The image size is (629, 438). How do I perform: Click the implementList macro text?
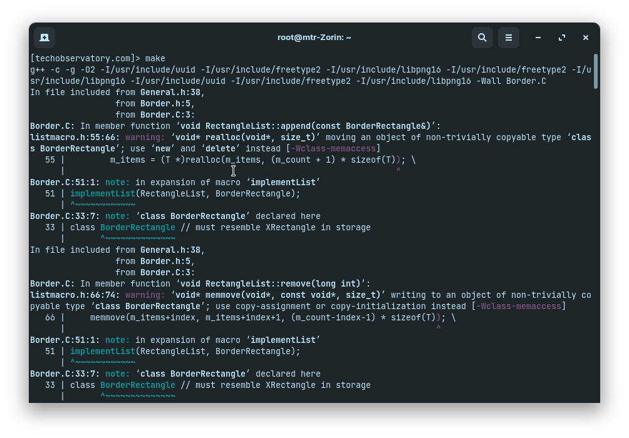(102, 193)
